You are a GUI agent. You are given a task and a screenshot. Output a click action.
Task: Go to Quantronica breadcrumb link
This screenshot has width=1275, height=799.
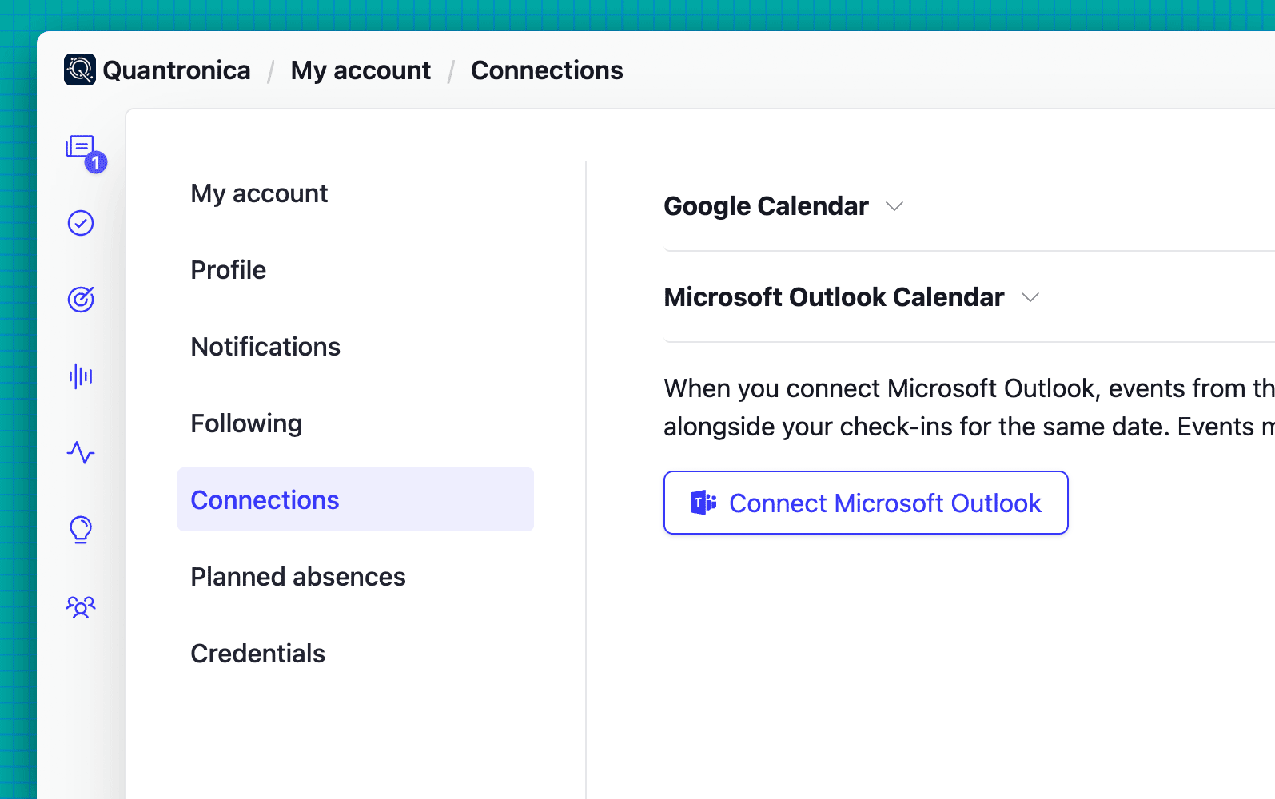coord(177,70)
